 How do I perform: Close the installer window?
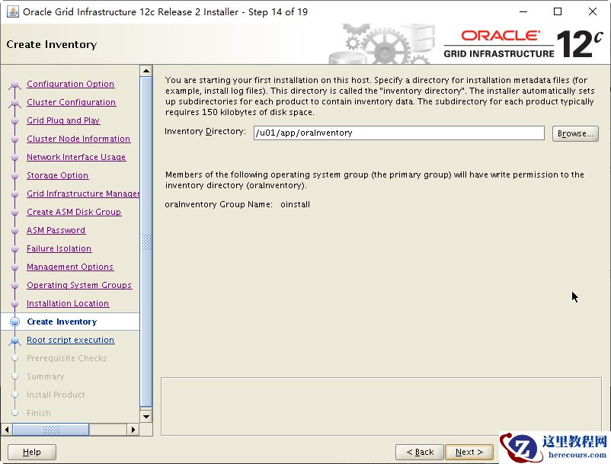(592, 11)
